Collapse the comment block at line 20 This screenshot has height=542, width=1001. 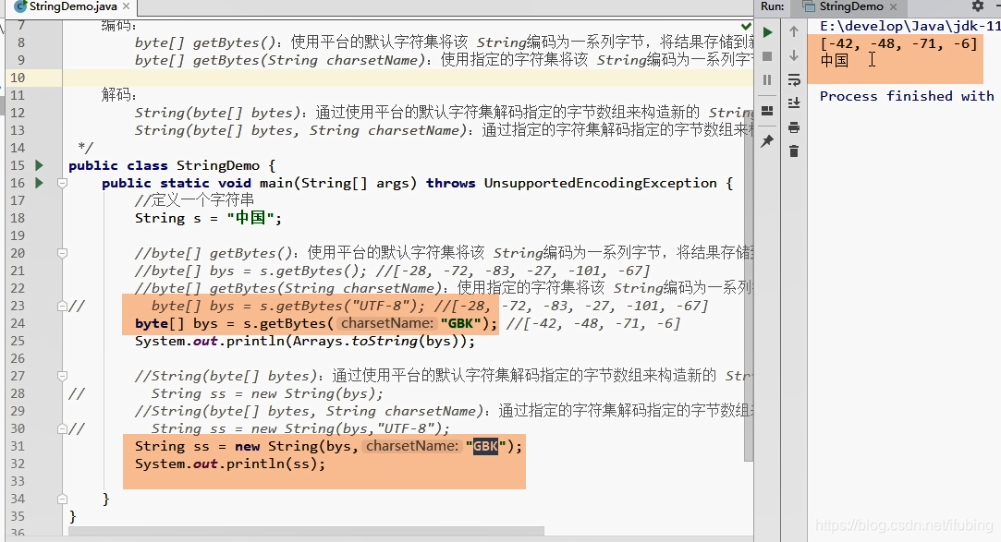[62, 253]
